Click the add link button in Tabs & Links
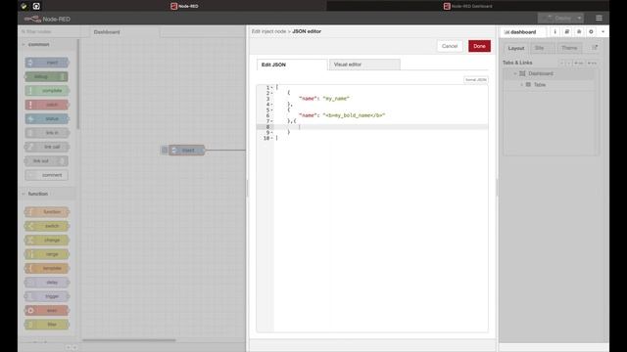 pyautogui.click(x=592, y=63)
